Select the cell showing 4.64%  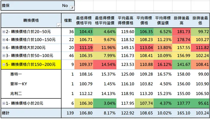[105, 32]
